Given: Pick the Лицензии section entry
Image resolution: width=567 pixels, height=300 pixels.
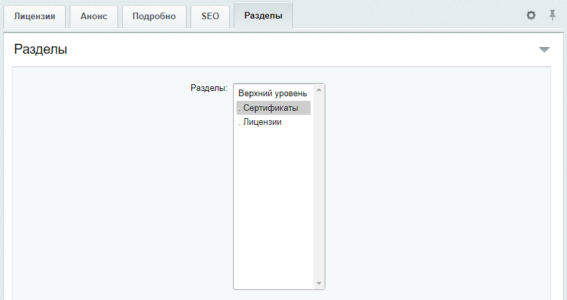Looking at the screenshot, I should [274, 122].
